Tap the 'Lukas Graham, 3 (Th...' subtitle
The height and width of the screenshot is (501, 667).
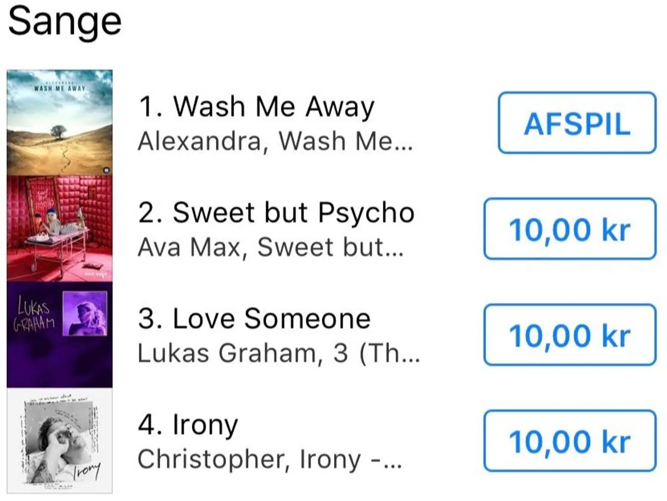[279, 353]
